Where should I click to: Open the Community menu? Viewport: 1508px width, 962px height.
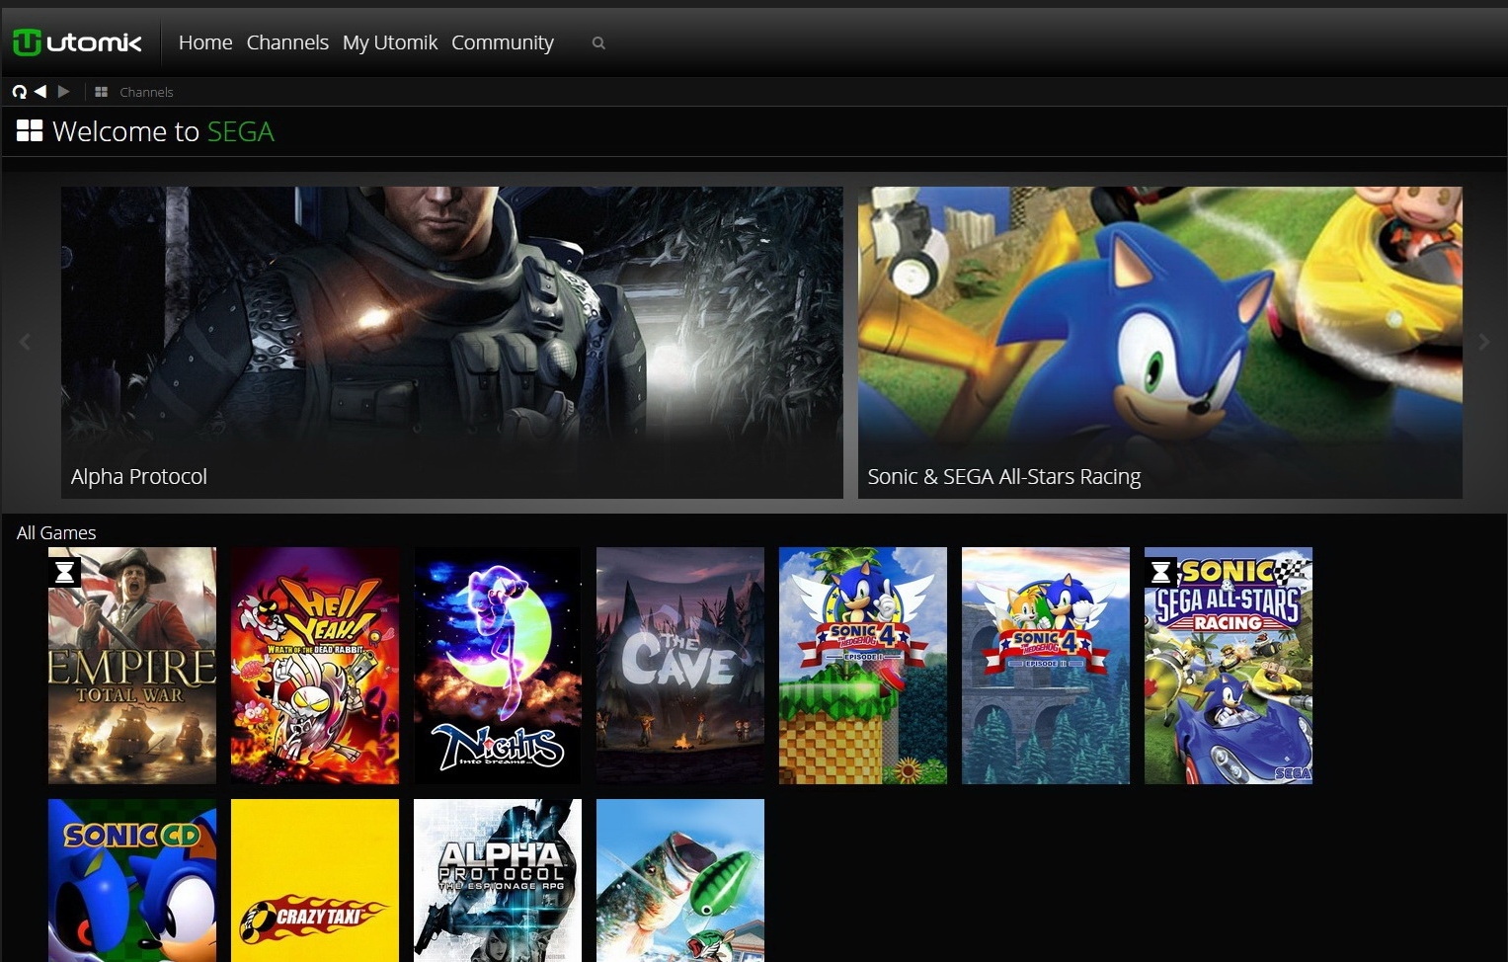pyautogui.click(x=503, y=42)
